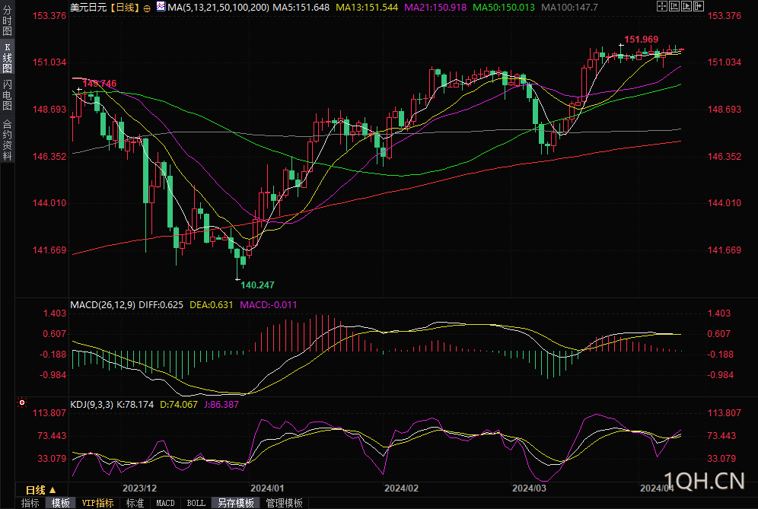Click the chart export arrow icon
This screenshot has width=758, height=509.
pyautogui.click(x=699, y=6)
